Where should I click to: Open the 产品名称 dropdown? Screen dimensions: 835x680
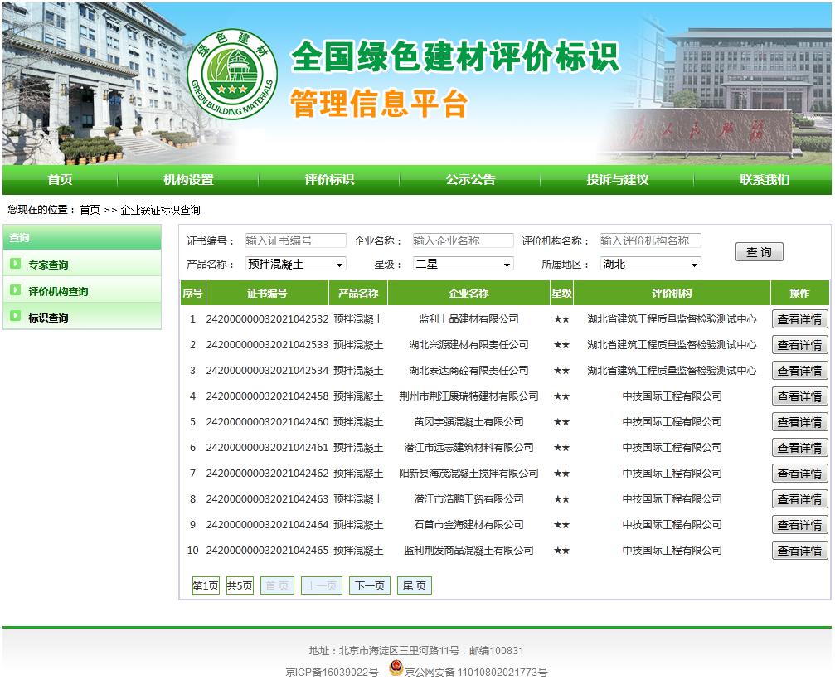click(x=296, y=265)
